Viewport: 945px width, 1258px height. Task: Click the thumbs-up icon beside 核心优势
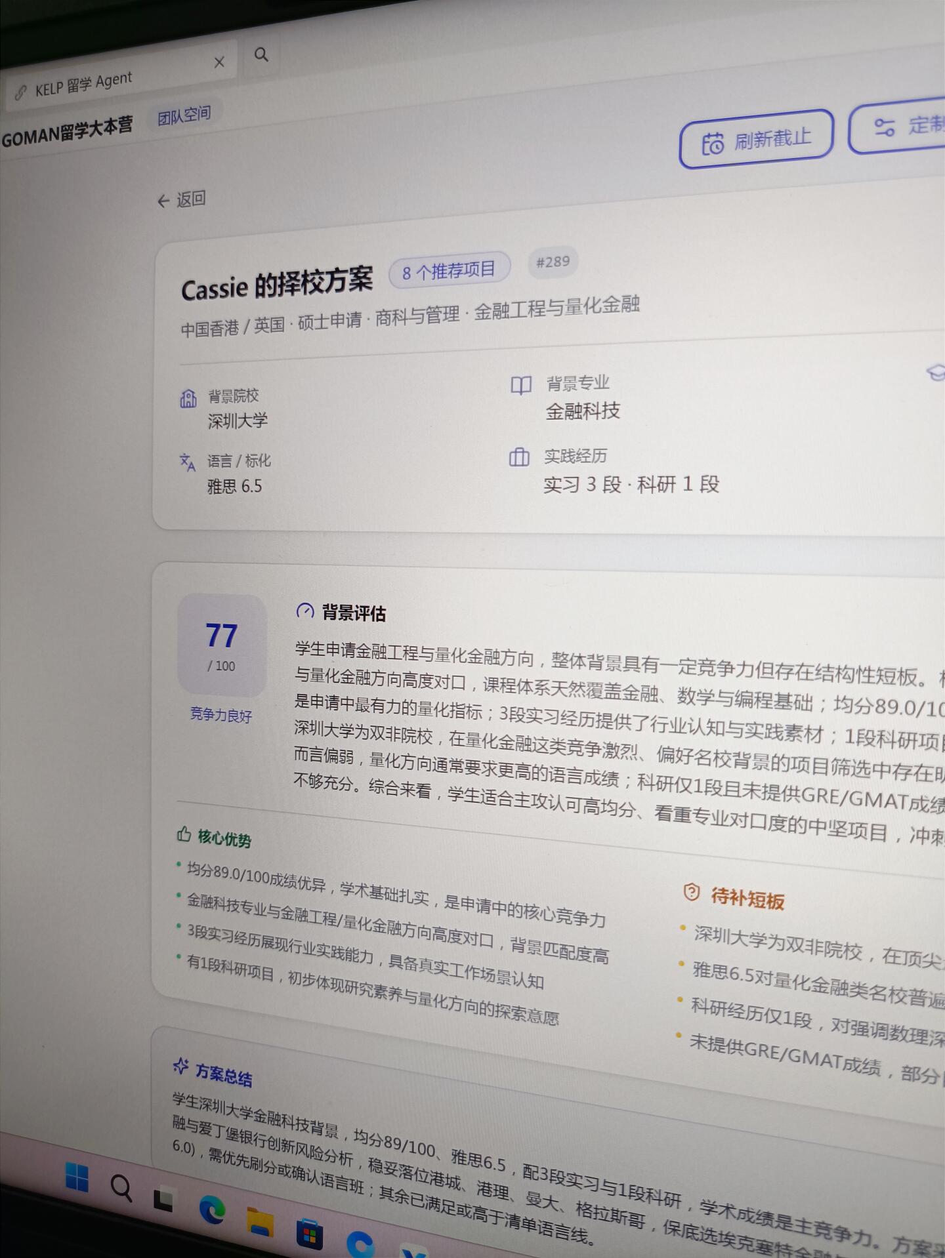click(184, 834)
